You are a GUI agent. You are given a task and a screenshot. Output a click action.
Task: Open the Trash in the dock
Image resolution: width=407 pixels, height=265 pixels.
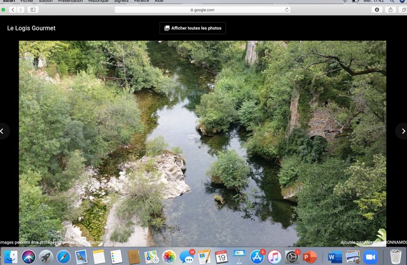[396, 257]
